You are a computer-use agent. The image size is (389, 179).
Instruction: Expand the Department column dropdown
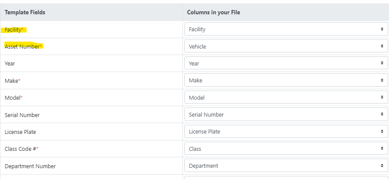[286, 166]
